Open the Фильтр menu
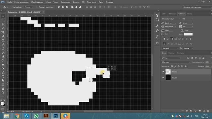The image size is (212, 119). pyautogui.click(x=76, y=2)
